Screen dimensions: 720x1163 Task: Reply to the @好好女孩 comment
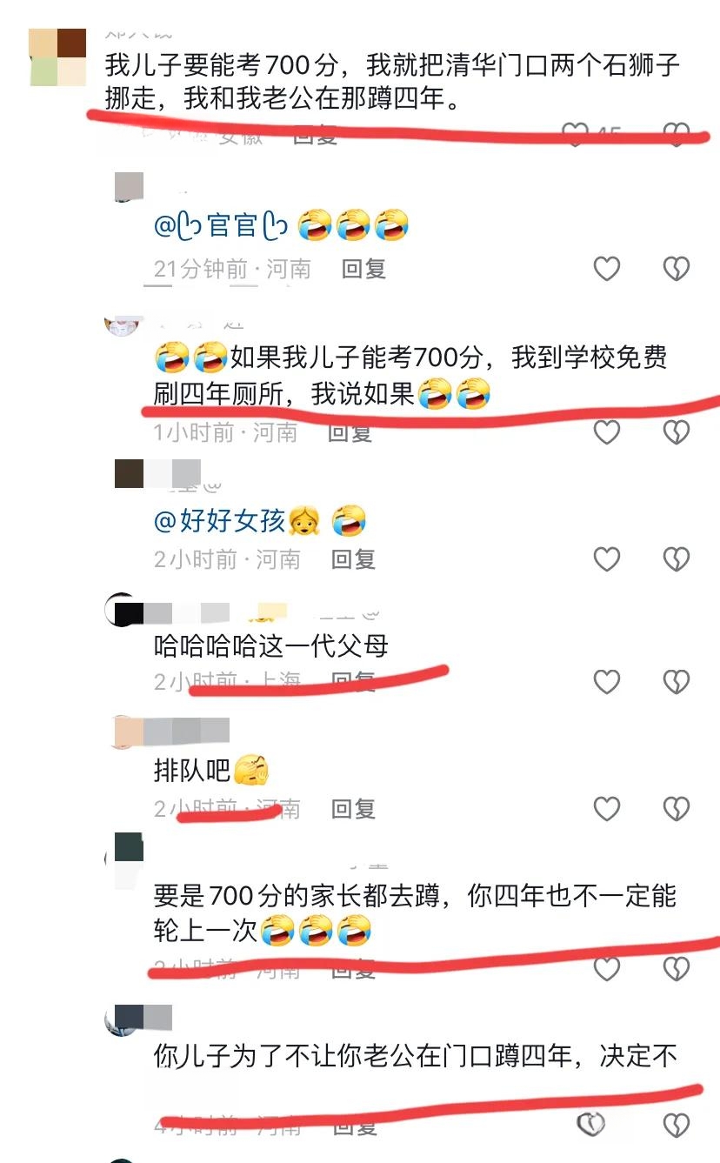point(353,558)
